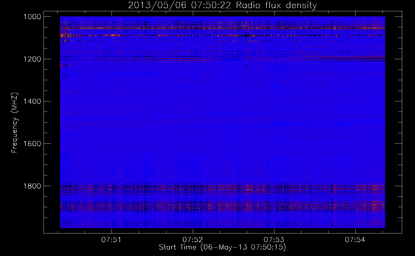The height and width of the screenshot is (256, 415).
Task: Select the 07:53 time tick label
Action: tap(274, 240)
